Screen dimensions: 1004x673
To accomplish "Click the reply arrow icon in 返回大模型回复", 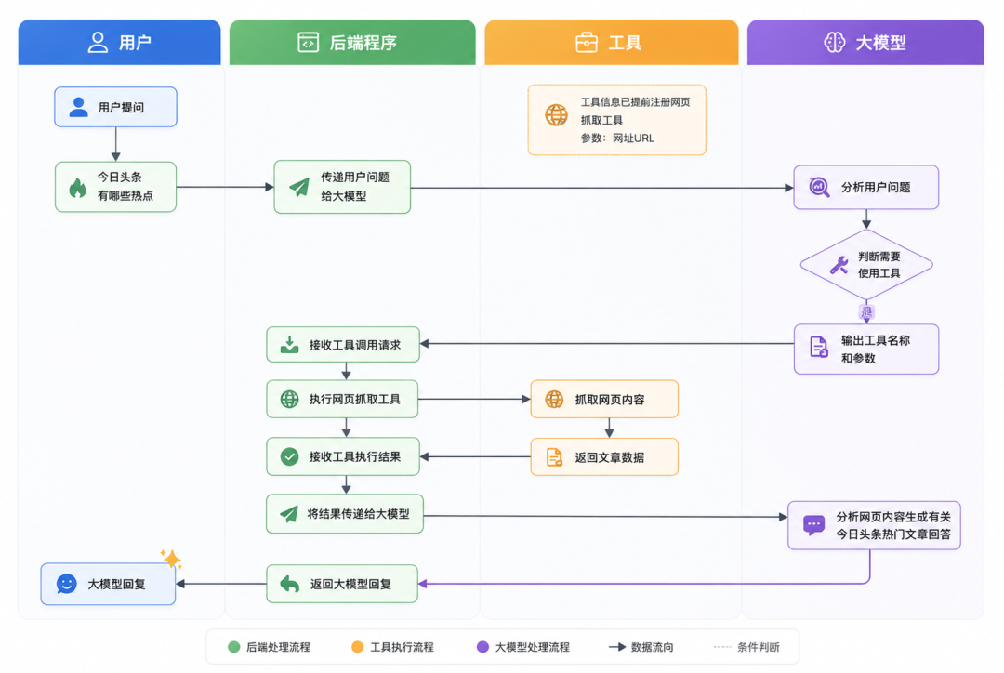I will pyautogui.click(x=289, y=584).
